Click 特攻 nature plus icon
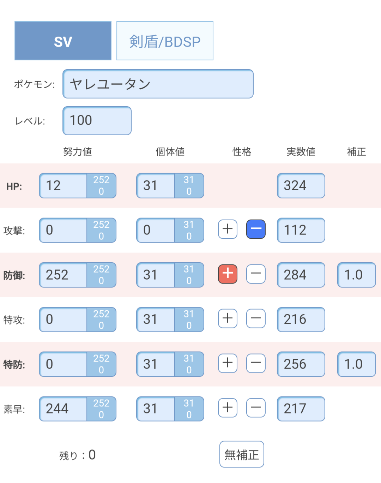Viewport: 381px width, 483px height. [x=228, y=318]
